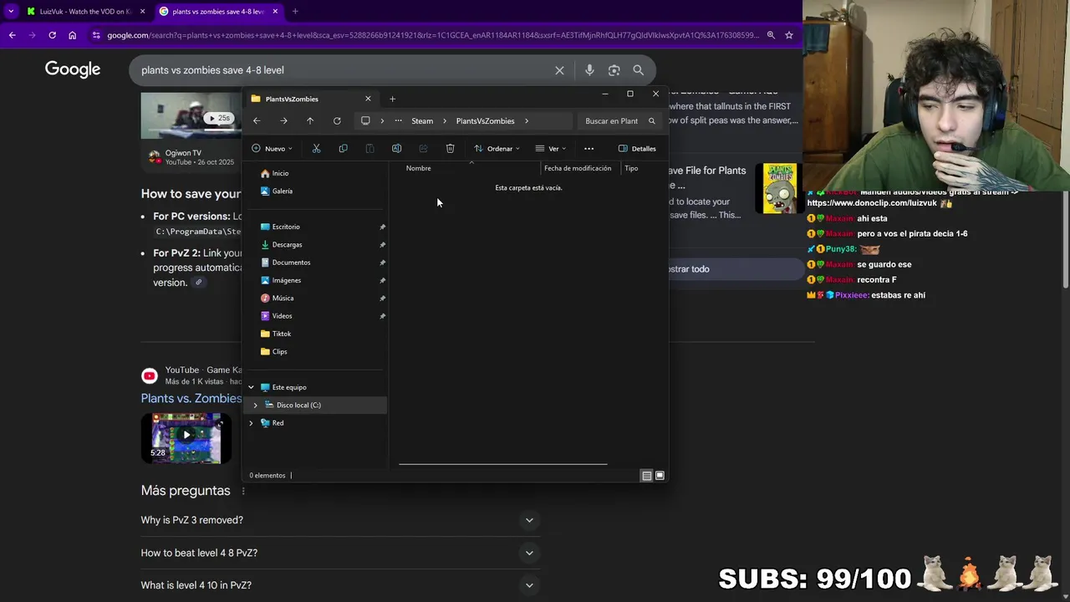Go up one folder level
1070x602 pixels.
(x=310, y=121)
